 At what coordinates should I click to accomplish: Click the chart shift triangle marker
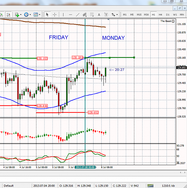click(108, 20)
